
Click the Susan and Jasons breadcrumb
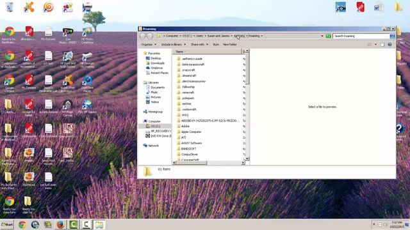coord(218,36)
